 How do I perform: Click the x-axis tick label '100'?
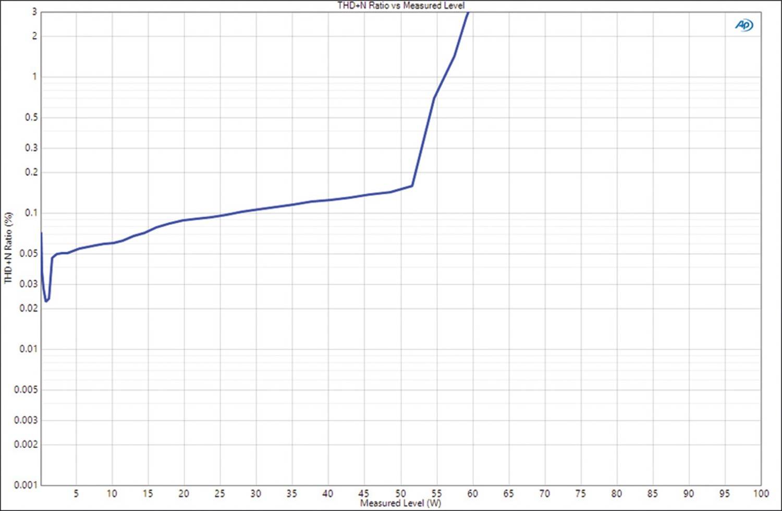(761, 493)
